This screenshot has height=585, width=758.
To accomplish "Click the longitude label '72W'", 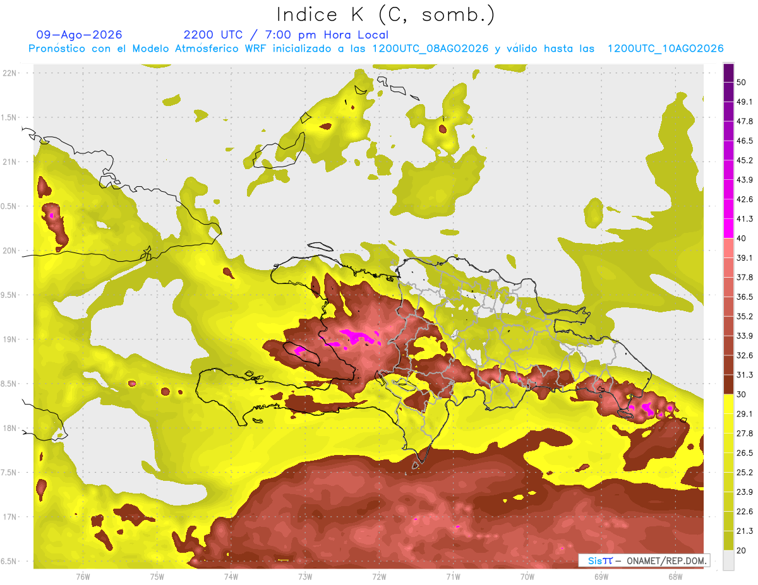I will coord(379,577).
